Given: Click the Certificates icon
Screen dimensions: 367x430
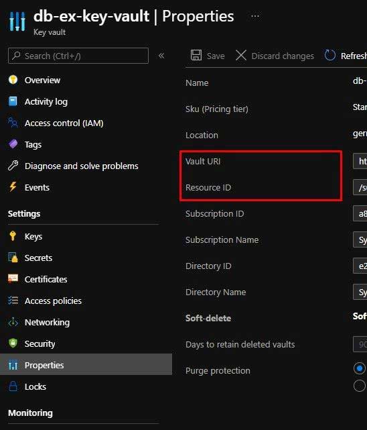Looking at the screenshot, I should (13, 278).
